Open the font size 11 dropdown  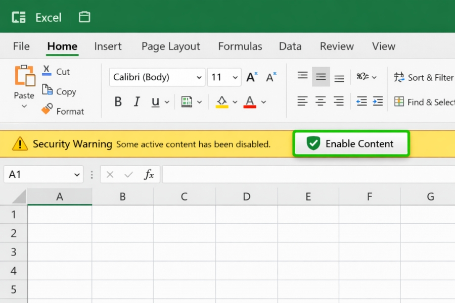pyautogui.click(x=224, y=77)
